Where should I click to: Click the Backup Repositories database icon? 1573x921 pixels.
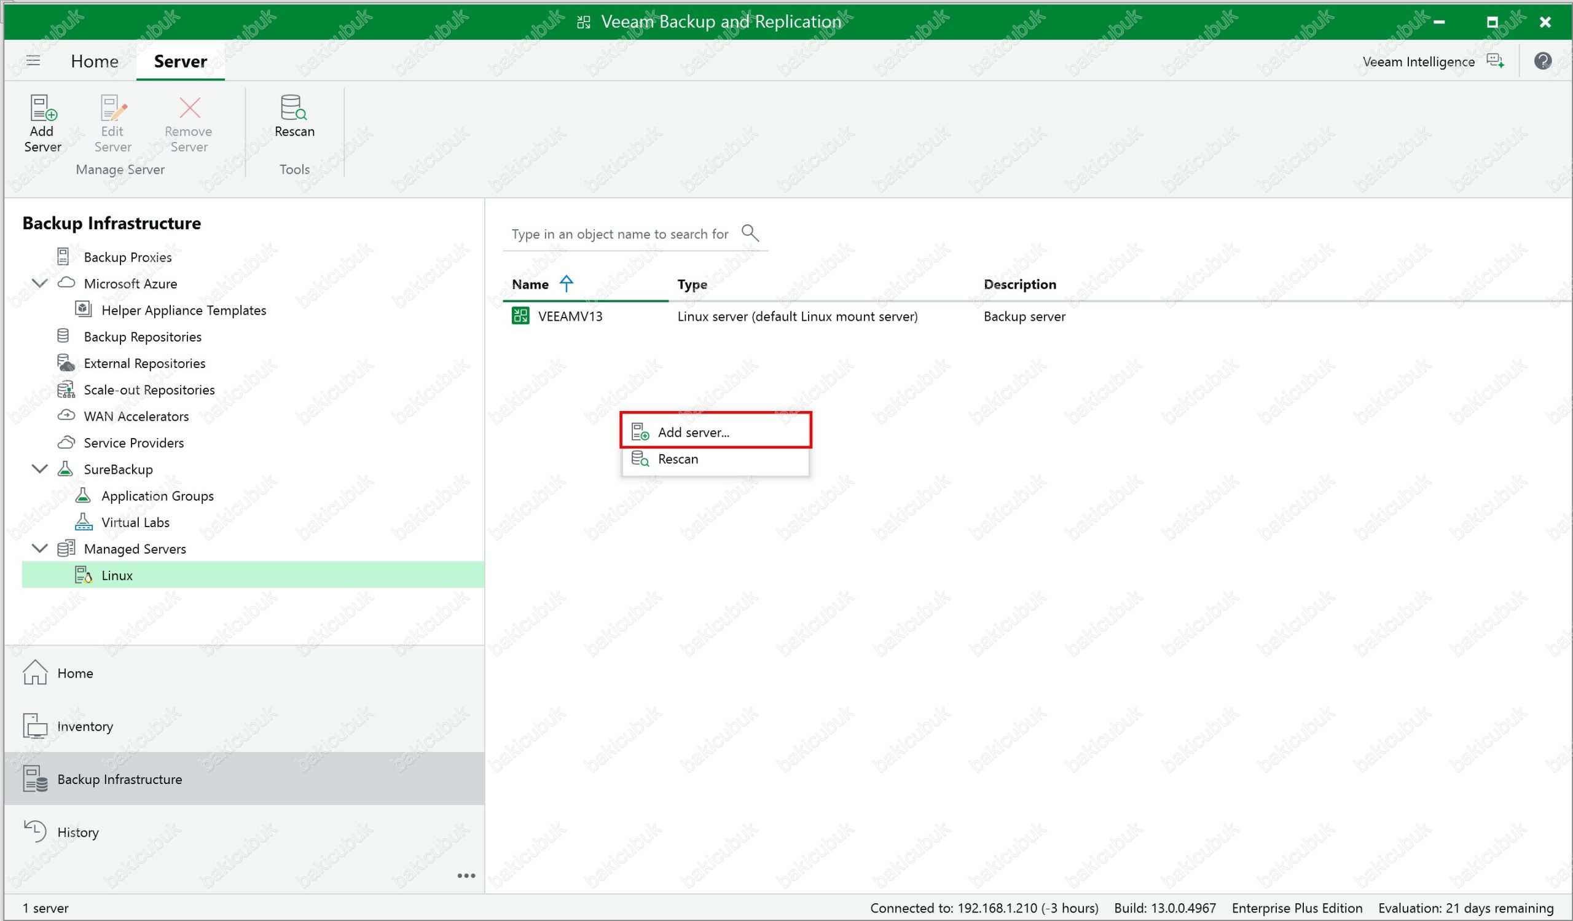[x=63, y=335]
